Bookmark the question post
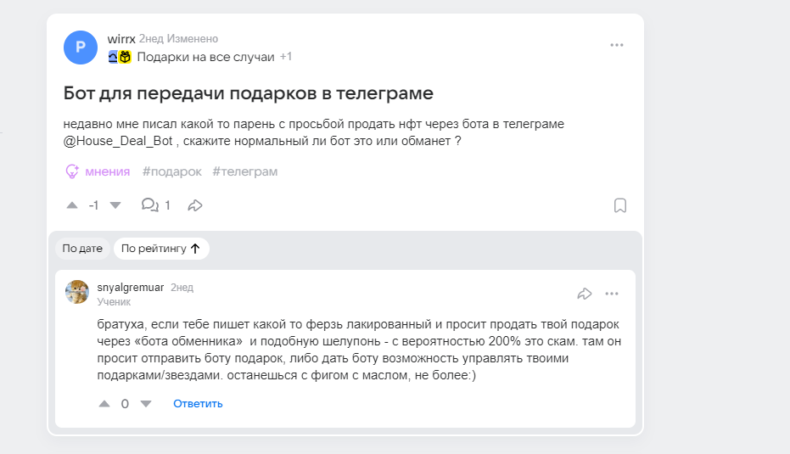 (620, 205)
